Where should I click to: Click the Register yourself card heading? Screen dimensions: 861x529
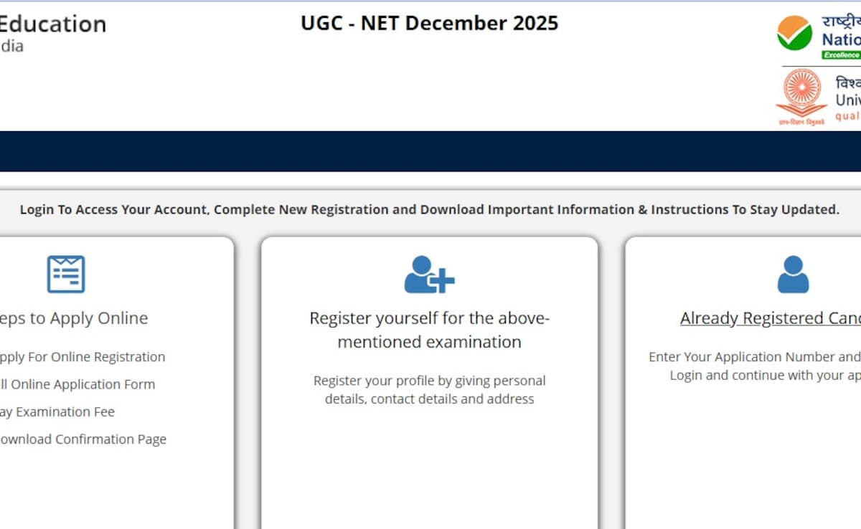(x=429, y=330)
